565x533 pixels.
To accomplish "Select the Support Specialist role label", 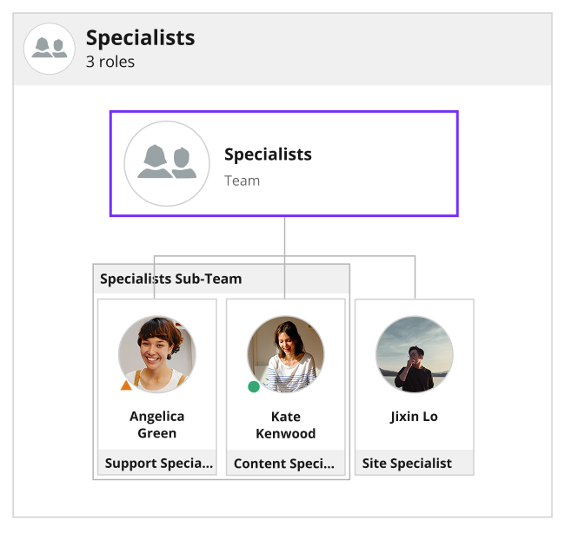I will (157, 463).
